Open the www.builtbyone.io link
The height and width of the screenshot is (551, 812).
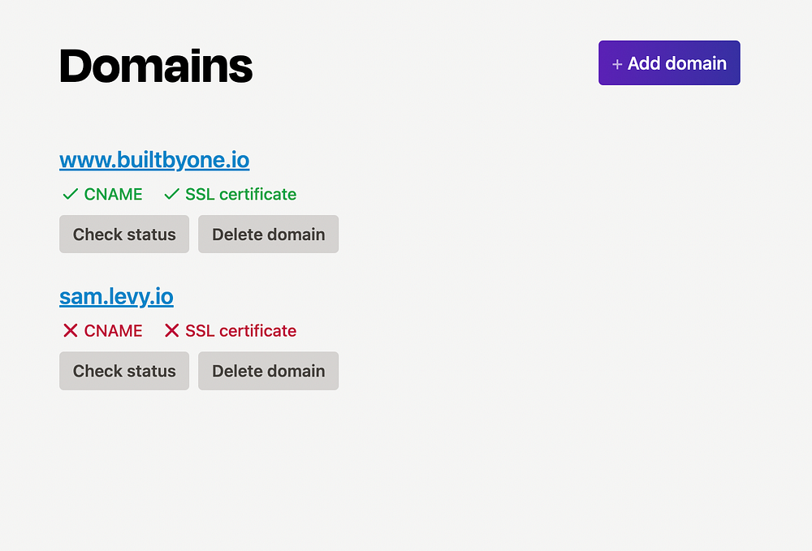[154, 160]
